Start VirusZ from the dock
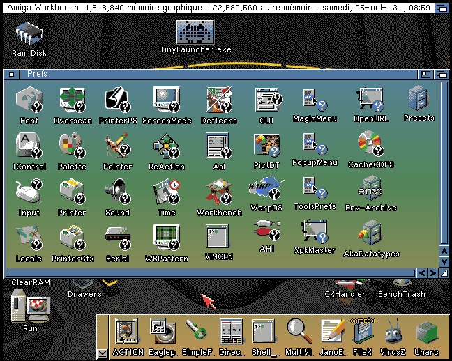 point(393,331)
